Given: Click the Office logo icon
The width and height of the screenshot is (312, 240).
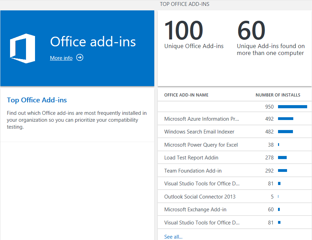Looking at the screenshot, I should click(23, 48).
